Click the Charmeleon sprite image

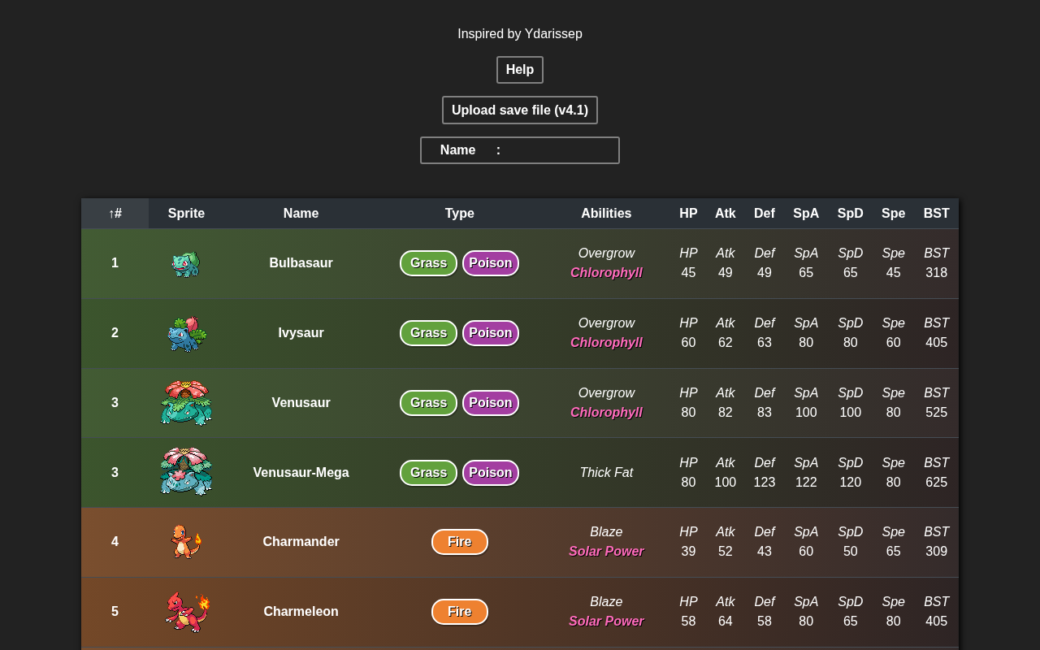pos(187,612)
